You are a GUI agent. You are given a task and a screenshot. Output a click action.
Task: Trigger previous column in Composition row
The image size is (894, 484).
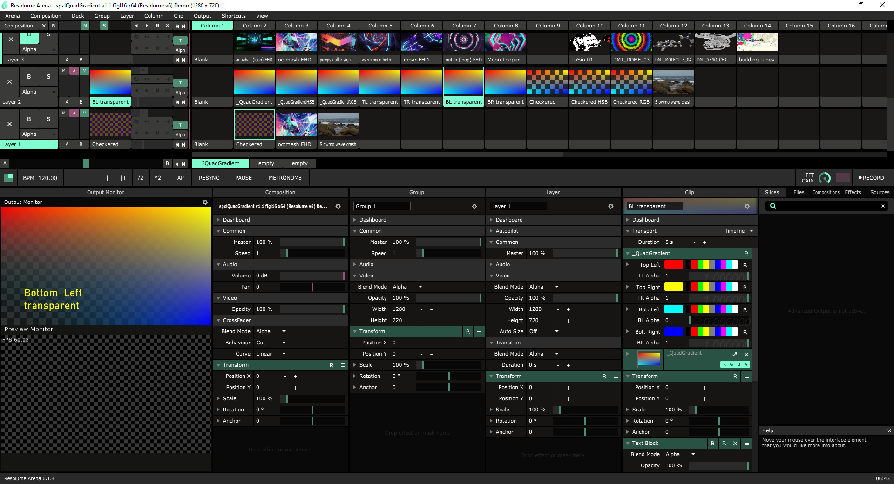[x=177, y=27]
